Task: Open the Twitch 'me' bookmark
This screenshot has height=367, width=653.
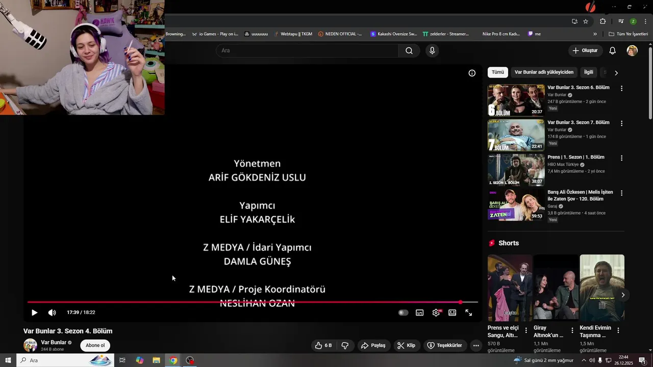Action: [x=534, y=34]
